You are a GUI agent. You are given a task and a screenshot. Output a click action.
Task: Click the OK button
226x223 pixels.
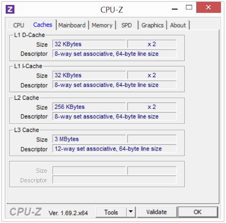[198, 212]
